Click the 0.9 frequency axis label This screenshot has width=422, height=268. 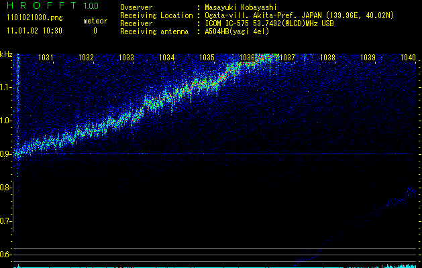5,154
